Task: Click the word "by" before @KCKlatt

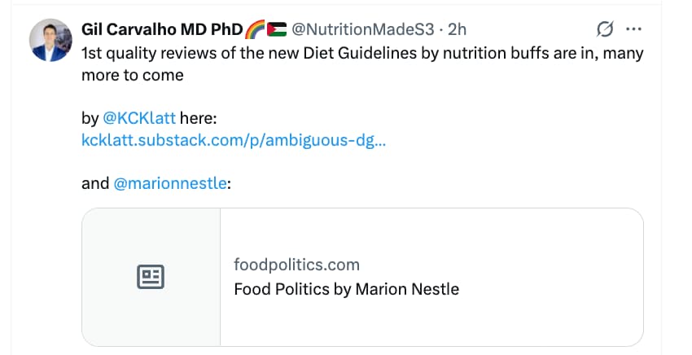Action: [90, 118]
